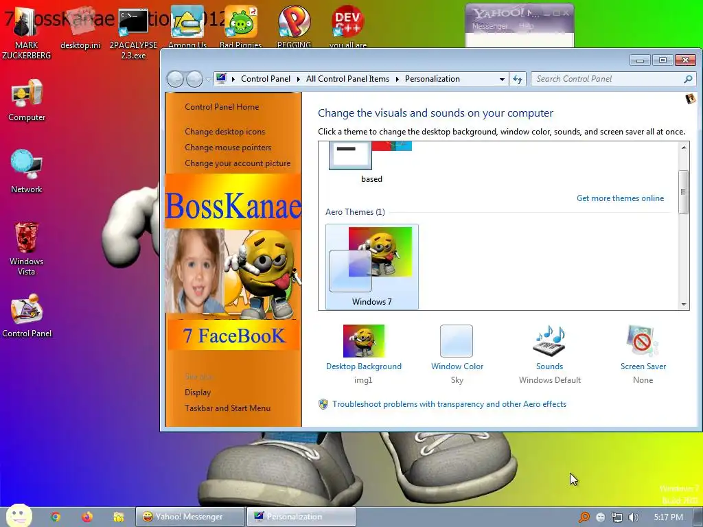Open the recent pages dropdown arrow
The height and width of the screenshot is (527, 703).
(x=208, y=80)
